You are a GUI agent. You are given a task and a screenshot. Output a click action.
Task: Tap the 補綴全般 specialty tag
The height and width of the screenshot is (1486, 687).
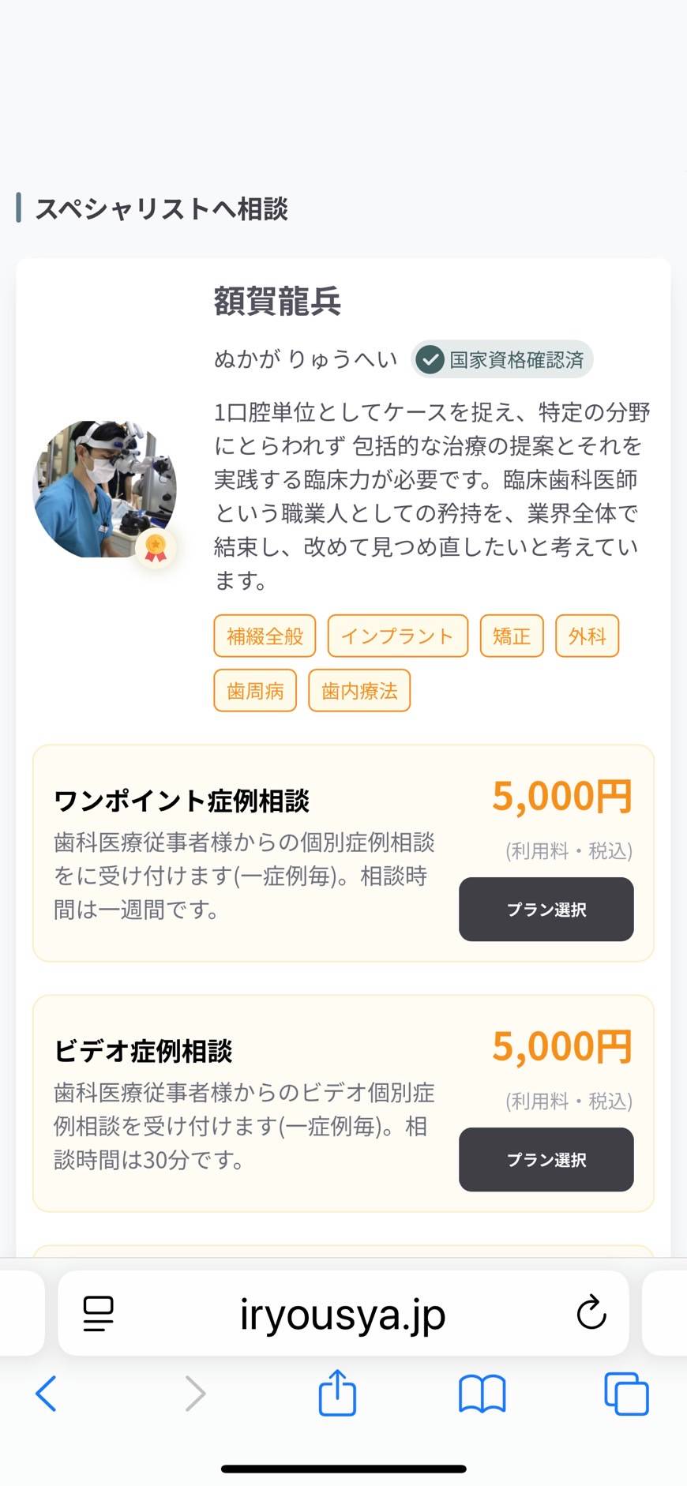pyautogui.click(x=265, y=636)
